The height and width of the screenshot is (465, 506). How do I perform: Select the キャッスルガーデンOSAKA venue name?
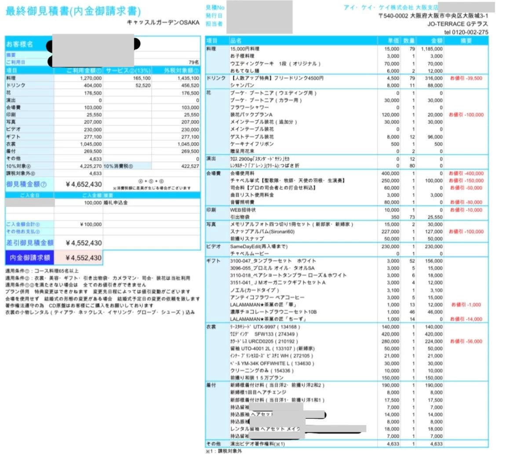tap(163, 22)
